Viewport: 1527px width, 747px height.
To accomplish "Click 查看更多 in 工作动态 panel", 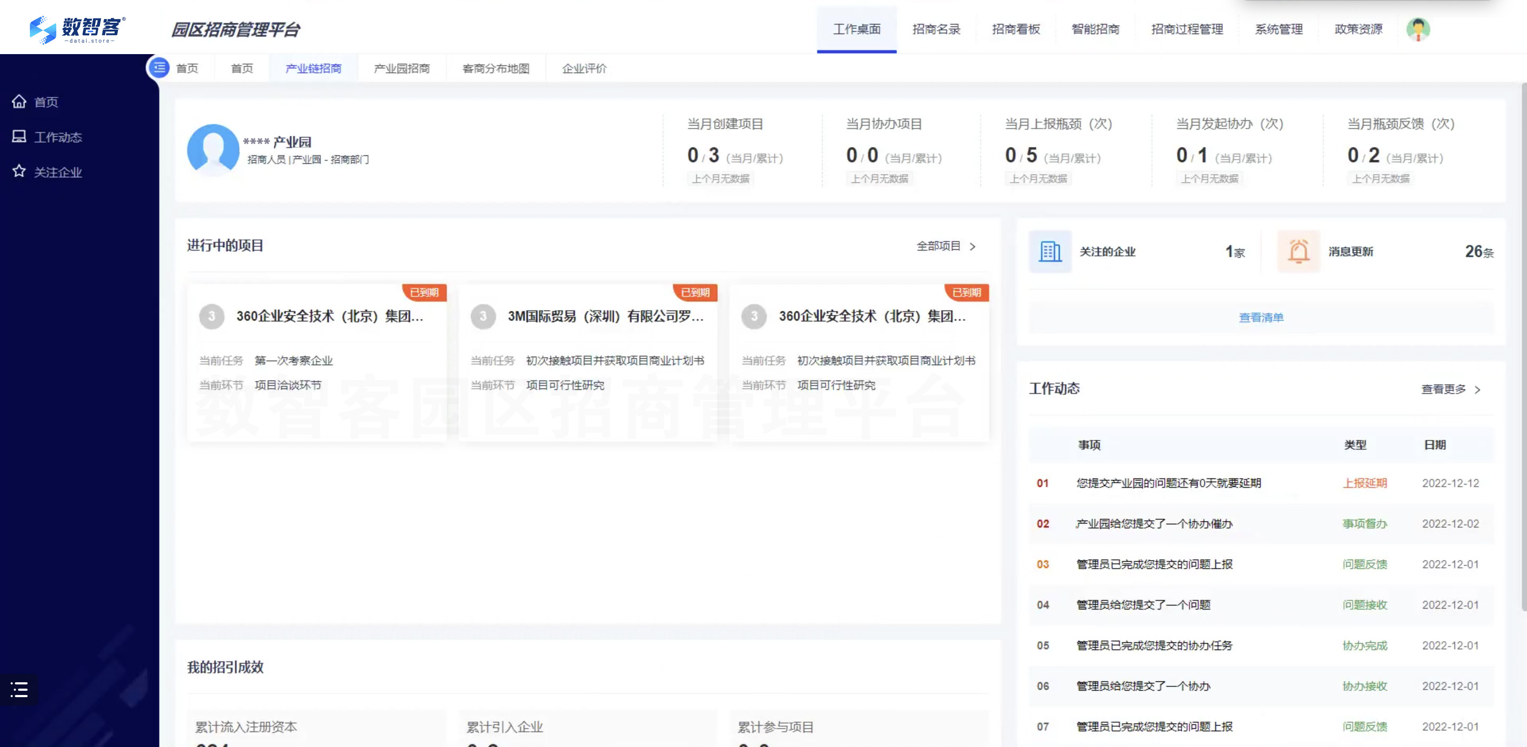I will pyautogui.click(x=1444, y=388).
